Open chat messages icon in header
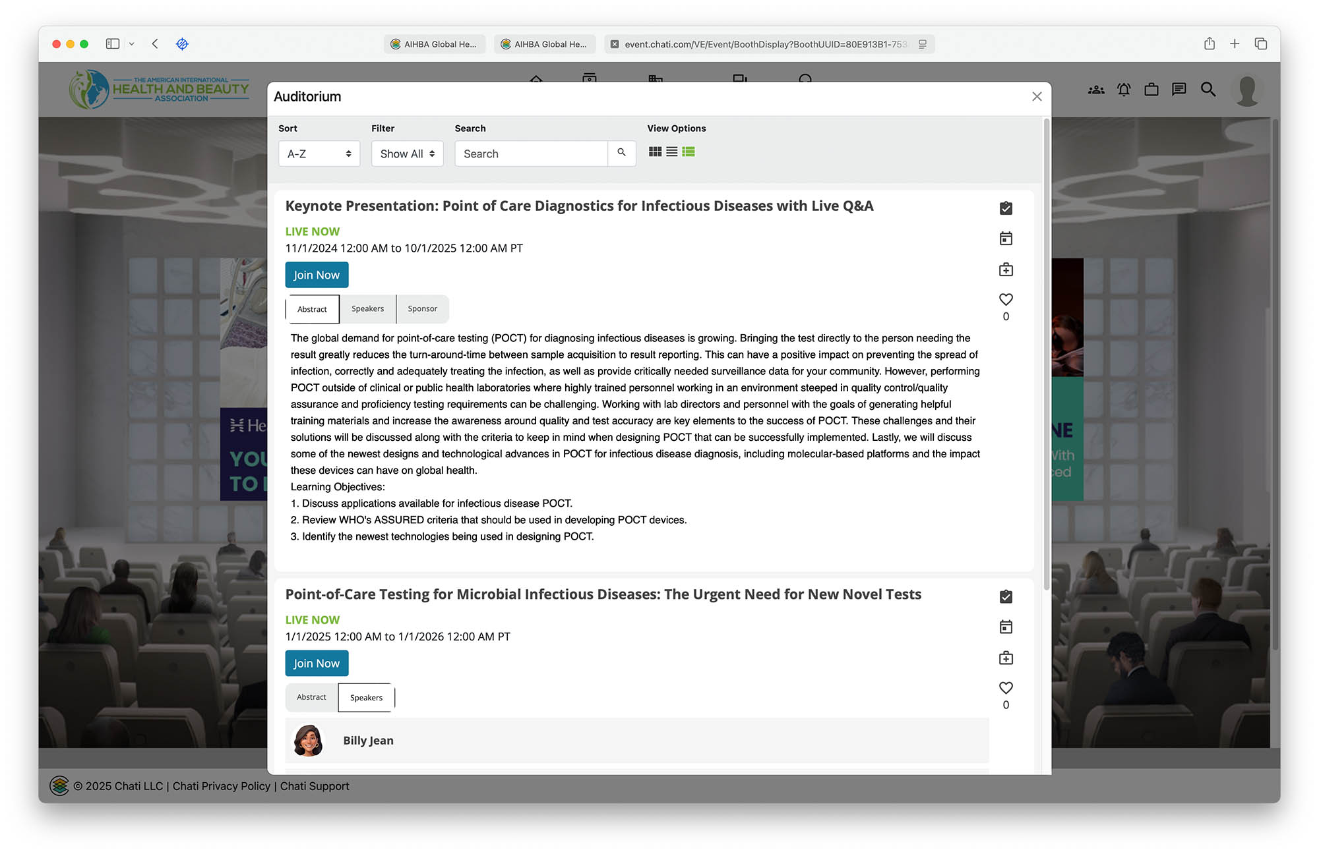 (1179, 90)
